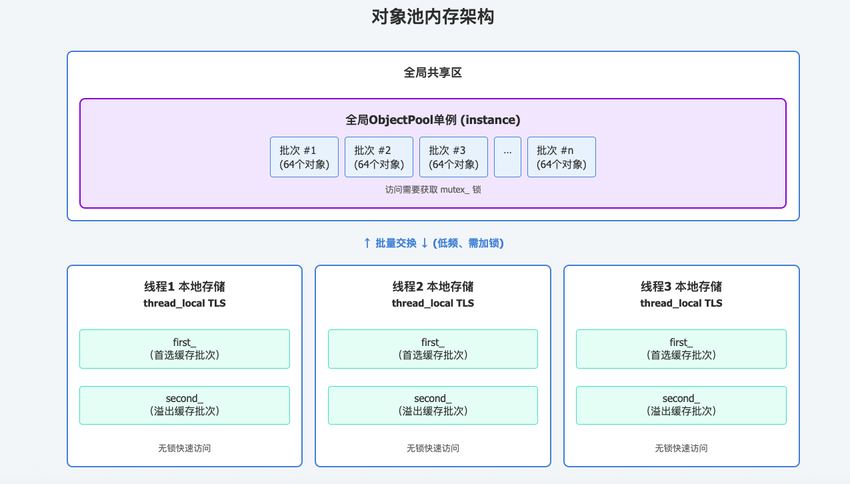
Task: Select the first_ box in 线程3
Action: click(x=681, y=349)
